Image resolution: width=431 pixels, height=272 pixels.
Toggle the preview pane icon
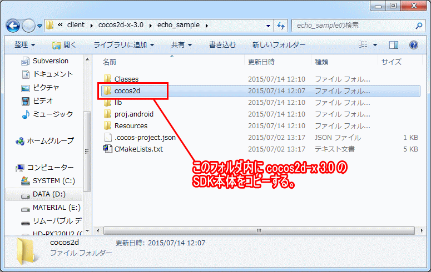(394, 45)
